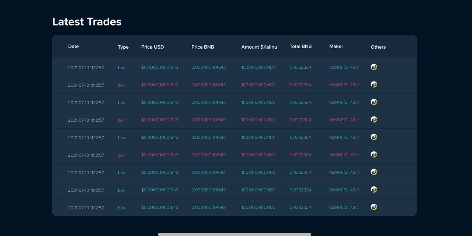Viewport: 472px width, 236px height.
Task: Click the Total BNB column header
Action: click(x=301, y=46)
